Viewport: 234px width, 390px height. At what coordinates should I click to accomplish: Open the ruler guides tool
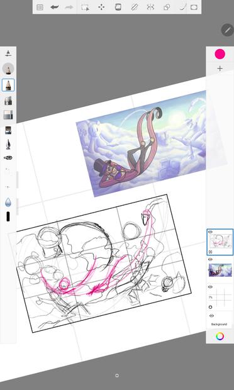134,7
